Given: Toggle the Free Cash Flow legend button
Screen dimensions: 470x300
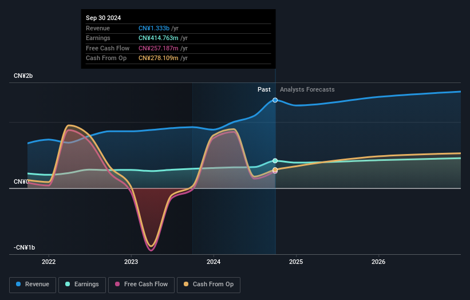Looking at the screenshot, I should coord(141,285).
